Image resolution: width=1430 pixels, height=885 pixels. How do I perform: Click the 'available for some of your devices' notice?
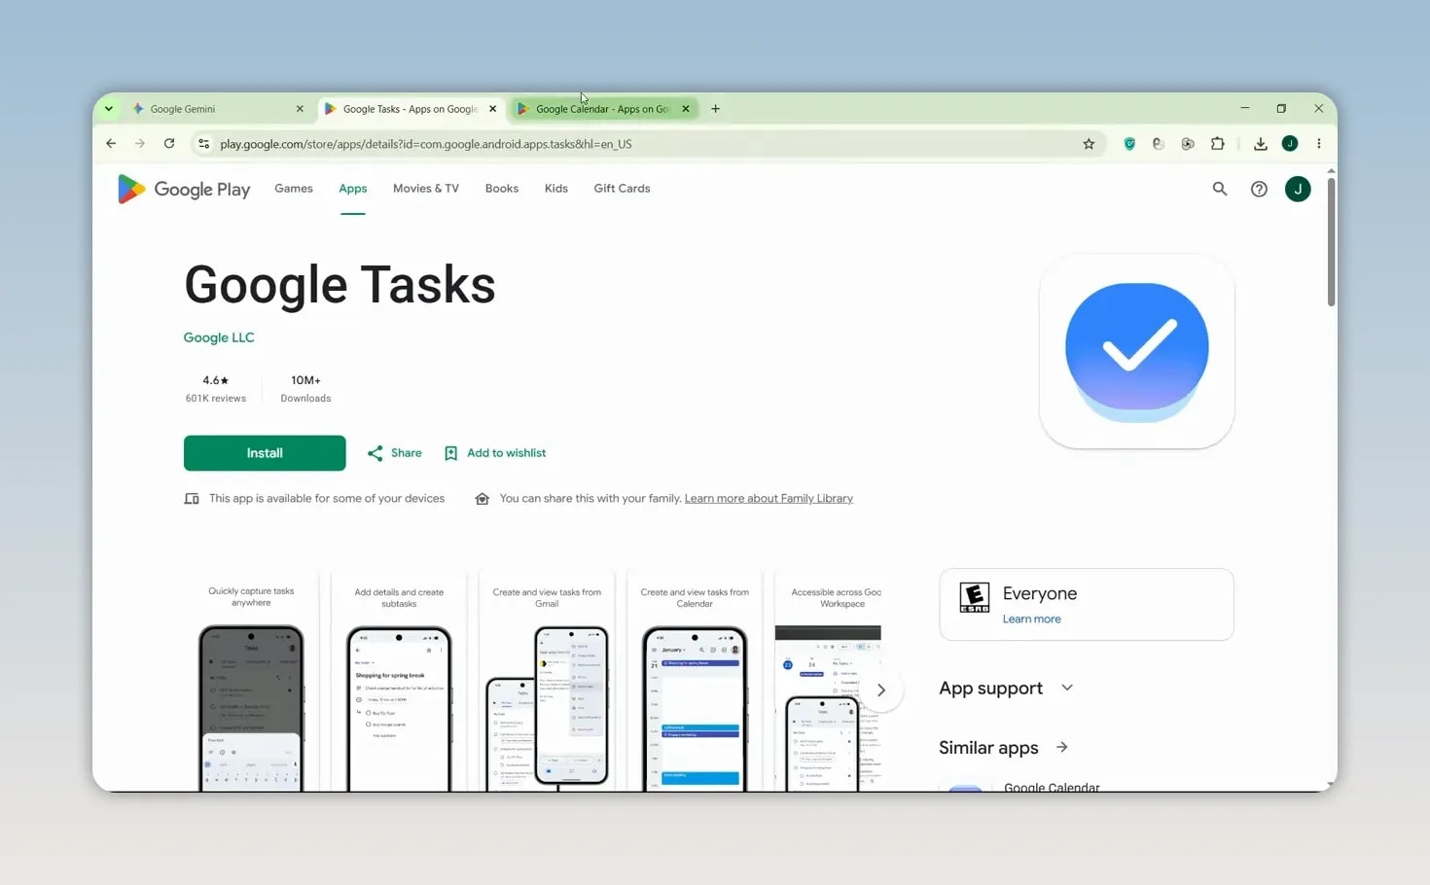(x=314, y=498)
